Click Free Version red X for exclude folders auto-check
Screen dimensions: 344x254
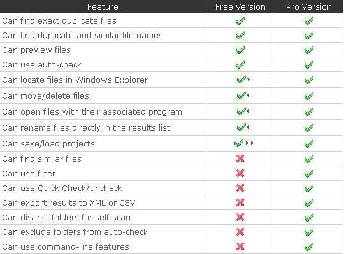[240, 232]
